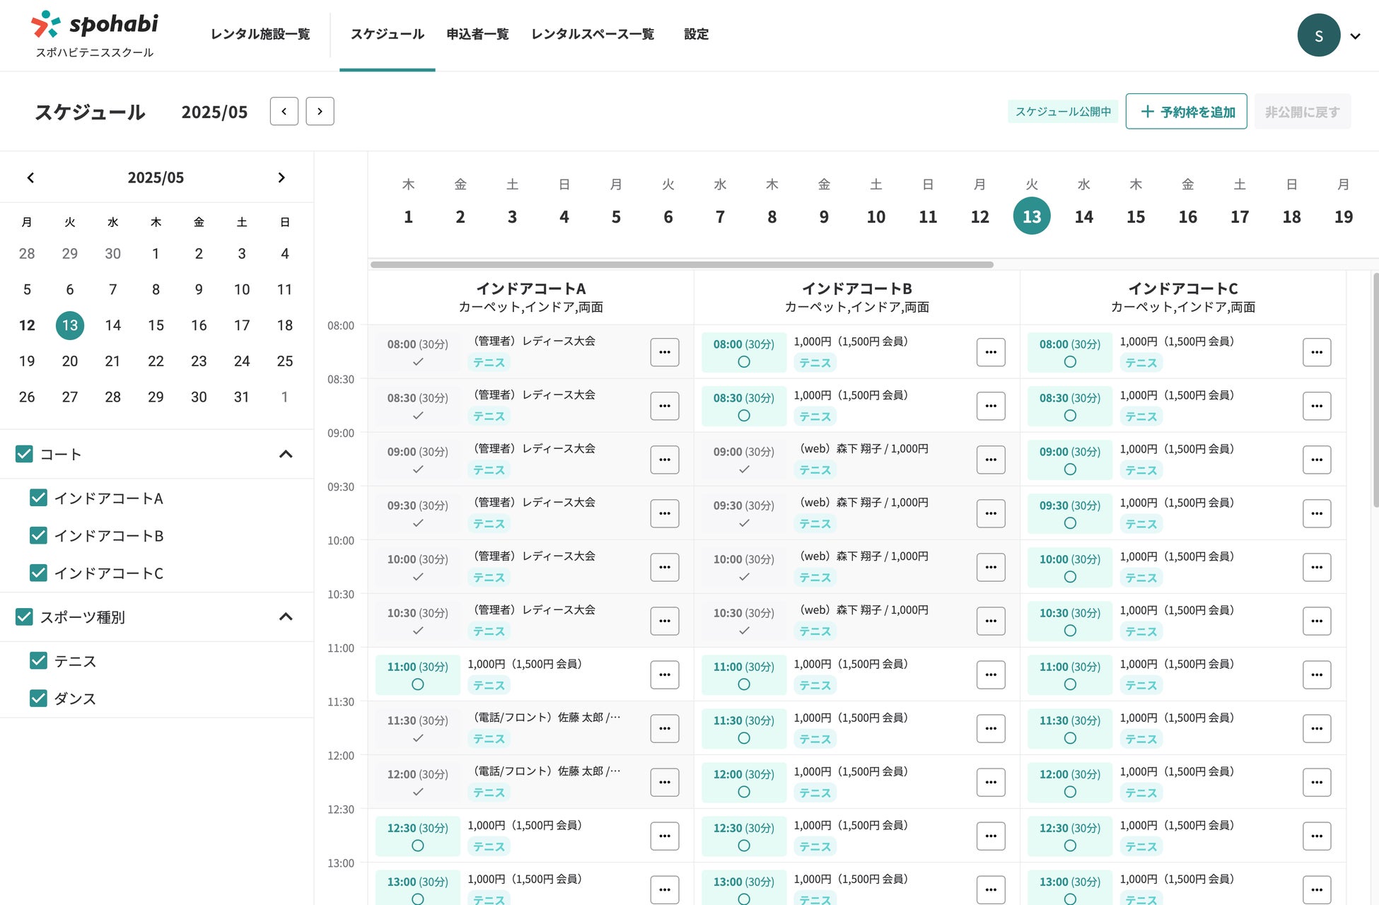Open the 申込者一覧 tab
The width and height of the screenshot is (1379, 905).
[477, 34]
